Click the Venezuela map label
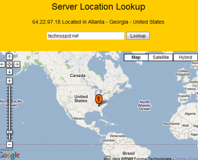Image resolution: width=198 pixels, height=160 pixels. point(118,136)
